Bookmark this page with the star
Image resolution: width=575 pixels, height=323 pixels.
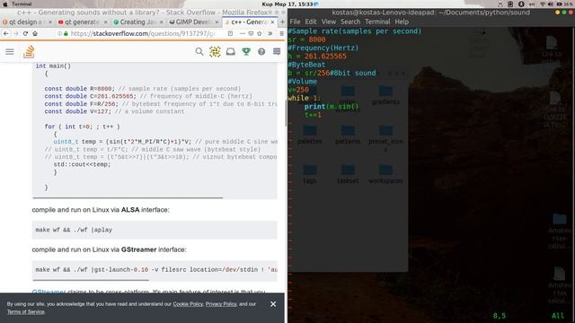(x=260, y=33)
